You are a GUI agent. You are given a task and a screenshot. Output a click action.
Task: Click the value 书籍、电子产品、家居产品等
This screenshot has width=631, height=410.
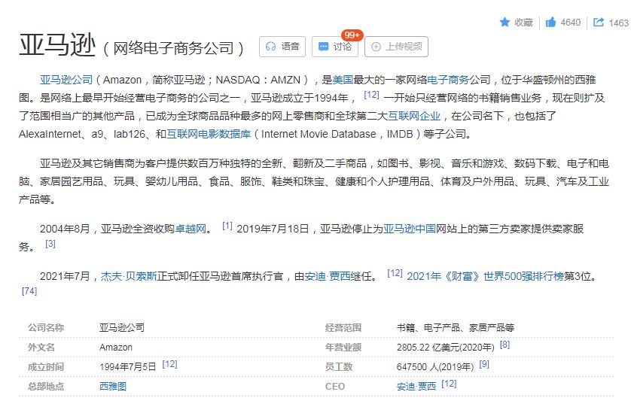click(x=455, y=327)
